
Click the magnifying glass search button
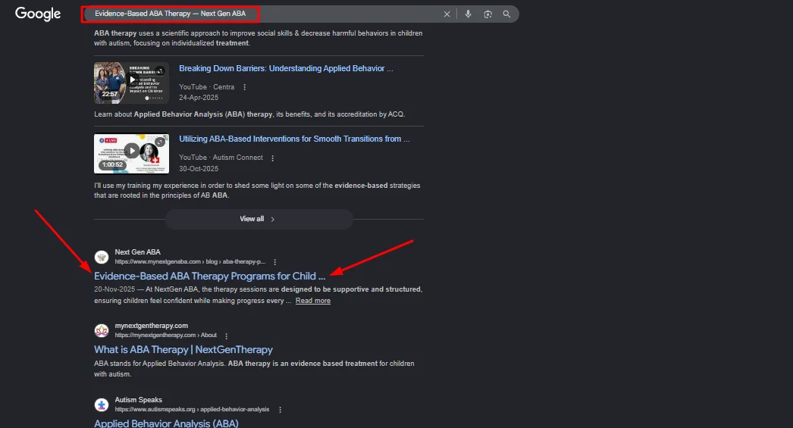coord(506,14)
